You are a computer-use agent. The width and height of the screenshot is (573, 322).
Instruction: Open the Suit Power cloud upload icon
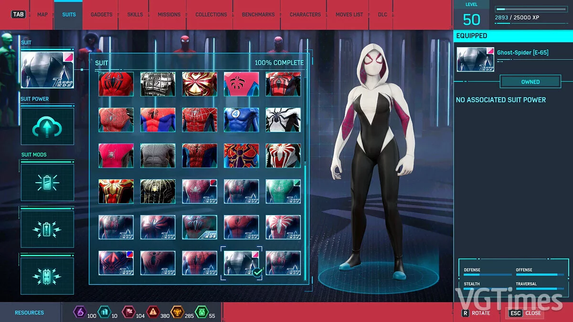[47, 126]
